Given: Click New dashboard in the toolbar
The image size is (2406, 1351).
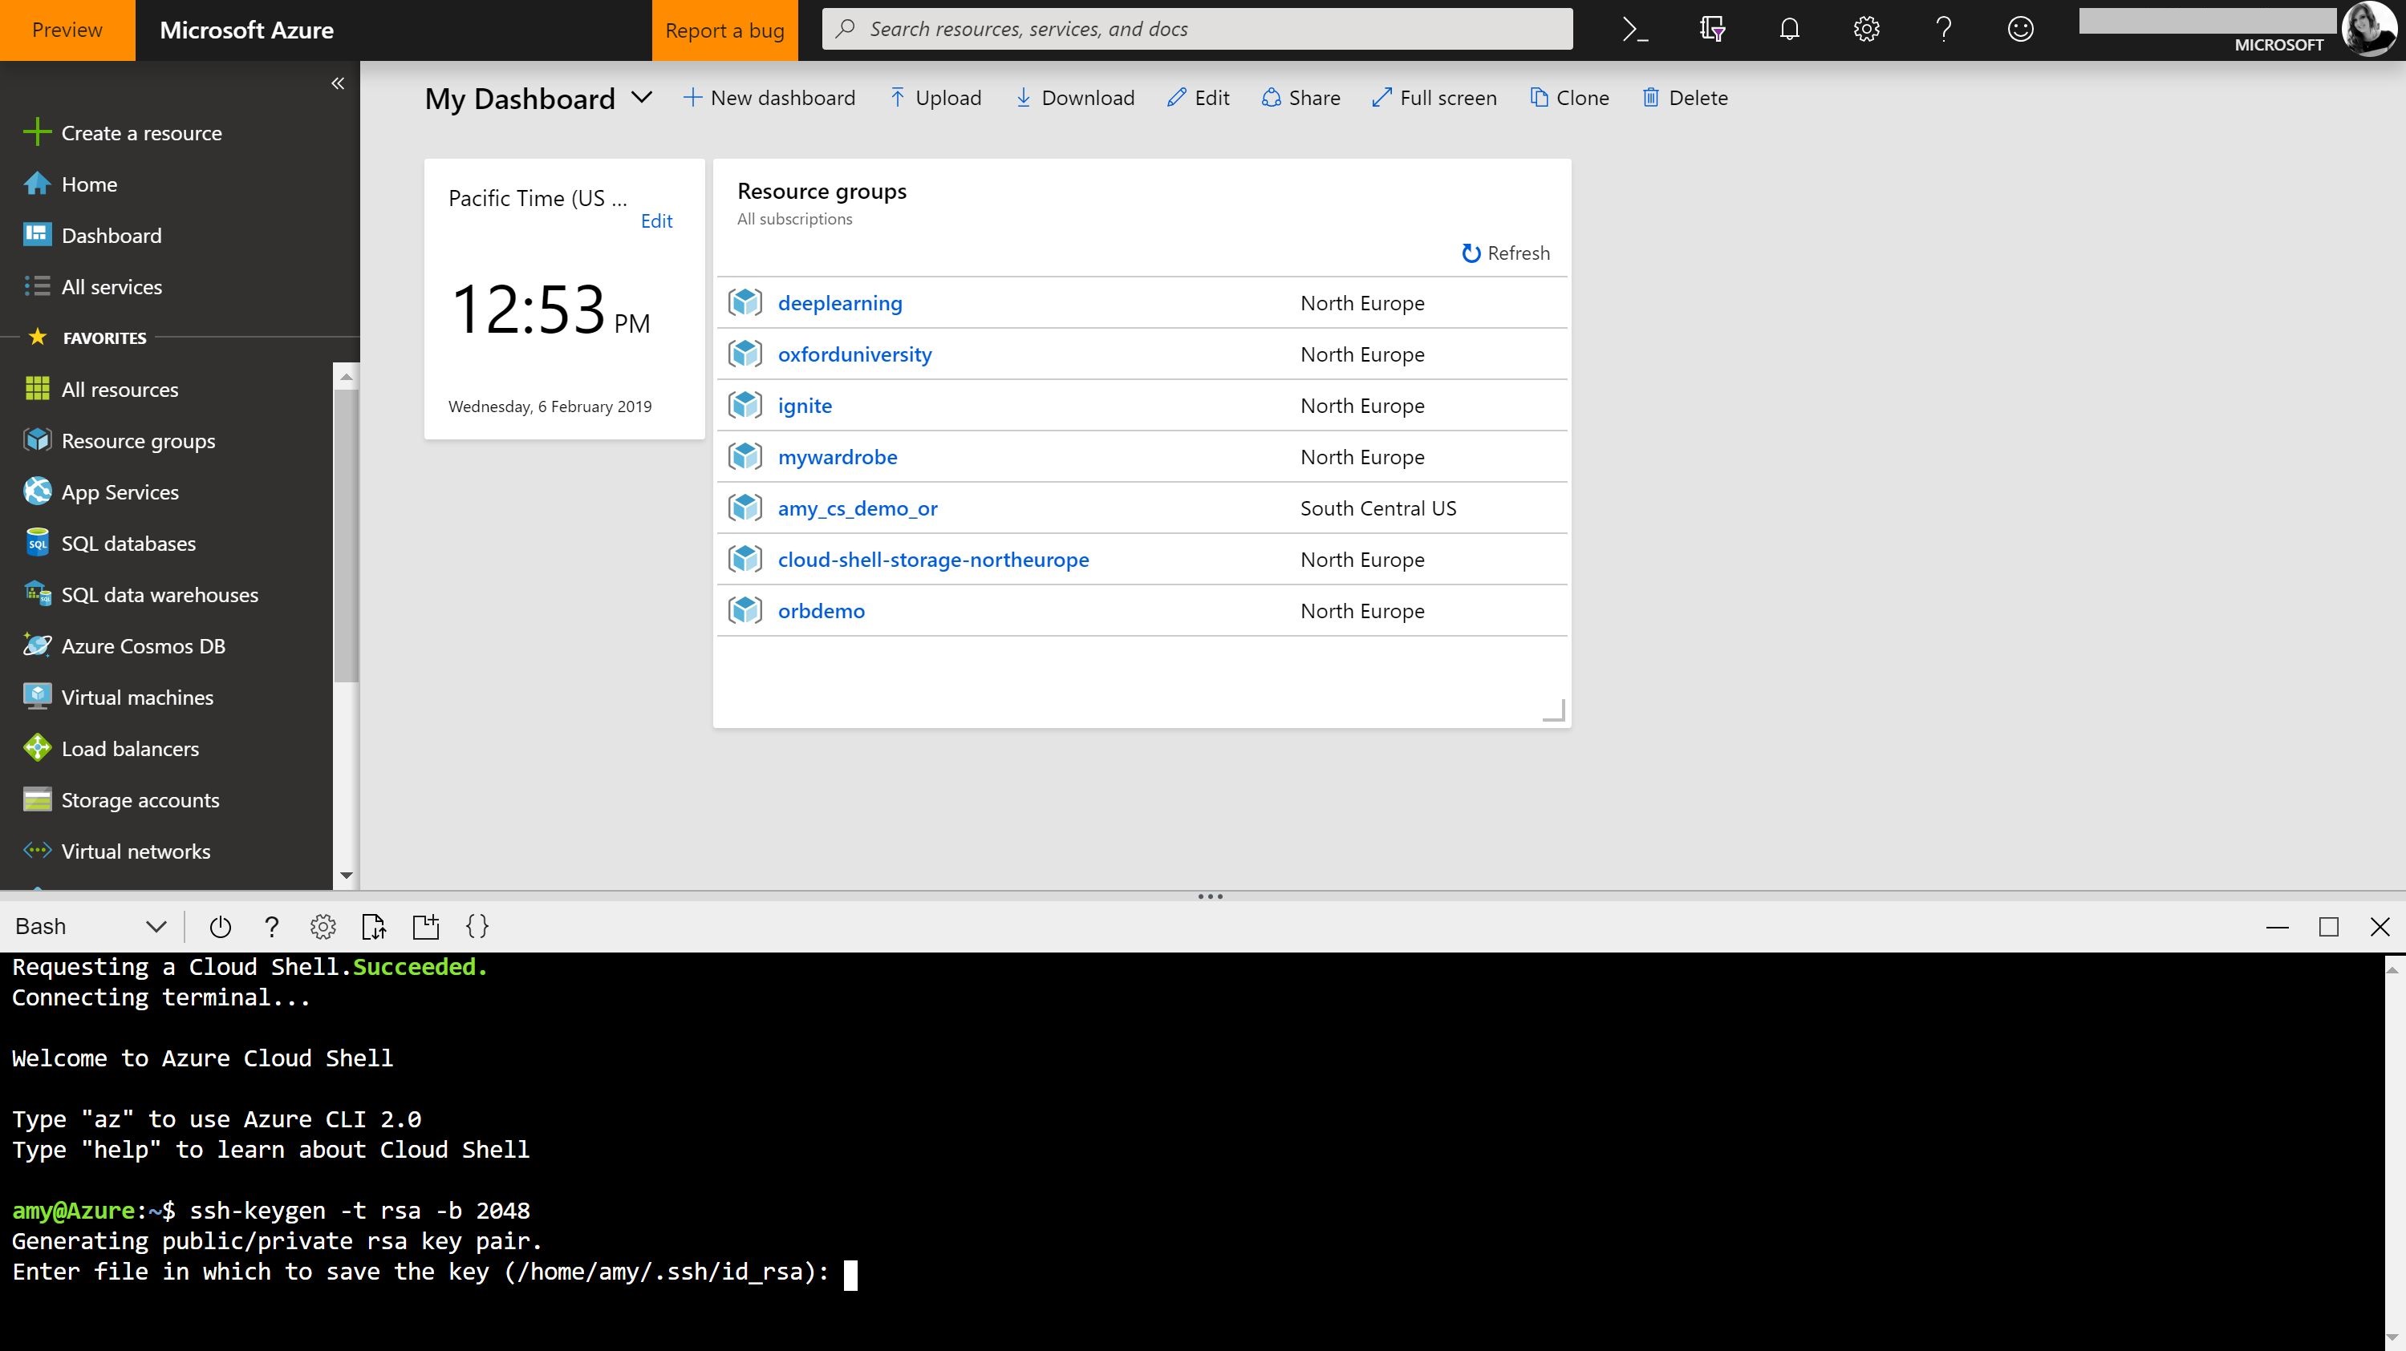Looking at the screenshot, I should click(769, 98).
